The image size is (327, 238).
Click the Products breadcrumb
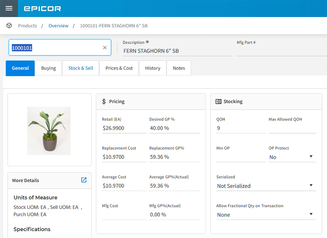27,25
